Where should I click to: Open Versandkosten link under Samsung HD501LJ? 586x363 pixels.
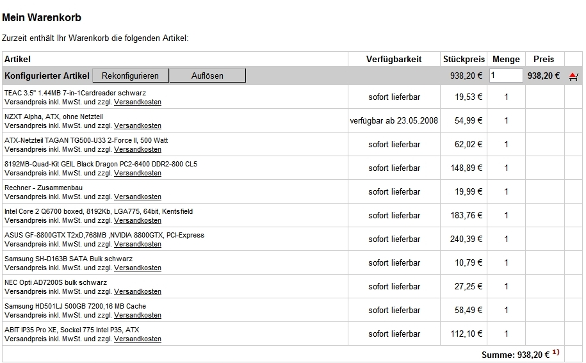coord(138,315)
